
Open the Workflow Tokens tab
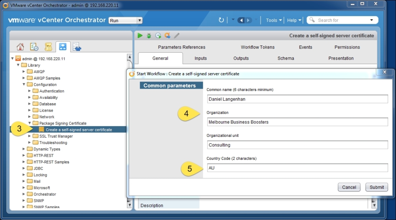click(258, 47)
